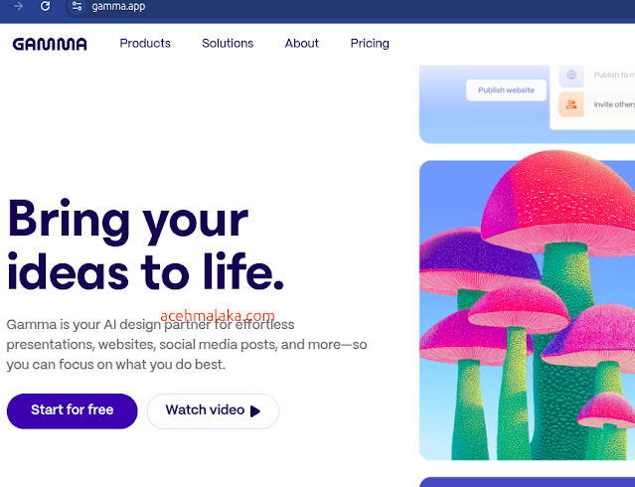
Task: Click the Start for free button
Action: coord(73,410)
